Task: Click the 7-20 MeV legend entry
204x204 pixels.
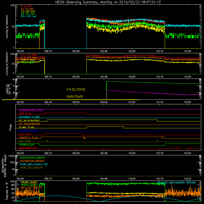Action: click(x=28, y=62)
